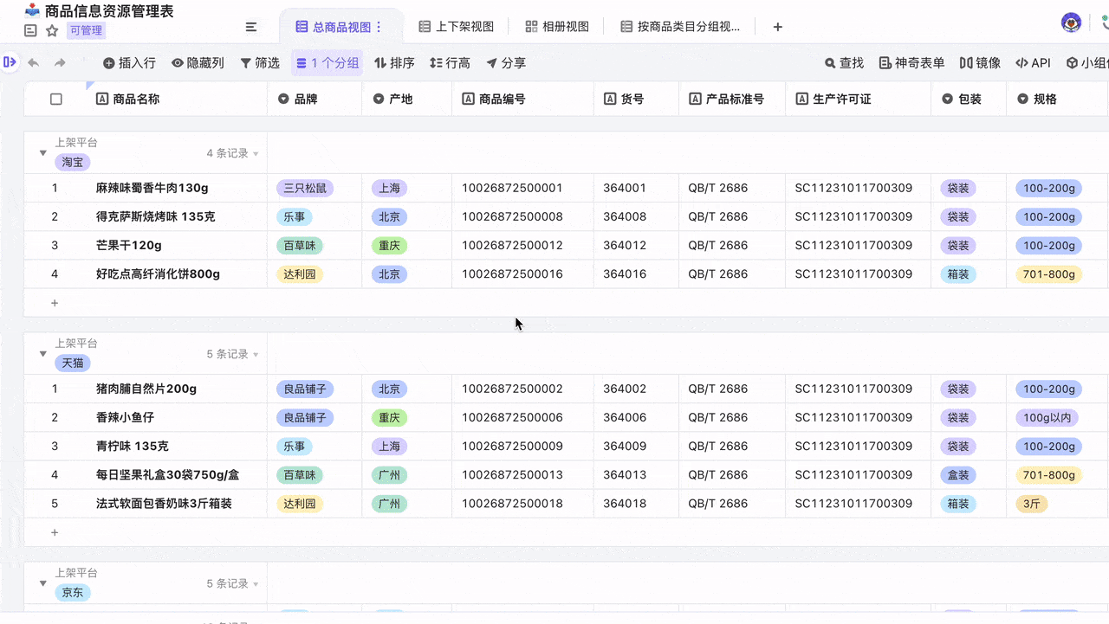This screenshot has height=624, width=1109.
Task: Collapse the 天猫 group
Action: click(x=43, y=354)
